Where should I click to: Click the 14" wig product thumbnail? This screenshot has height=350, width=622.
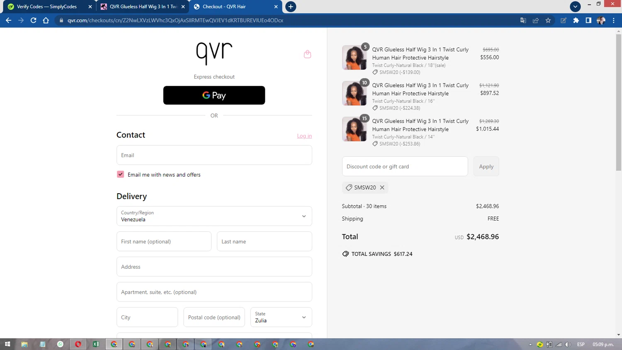coord(354,129)
